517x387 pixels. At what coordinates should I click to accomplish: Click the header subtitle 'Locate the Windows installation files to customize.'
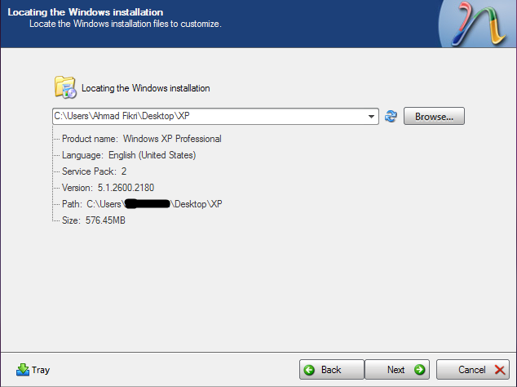coord(126,24)
